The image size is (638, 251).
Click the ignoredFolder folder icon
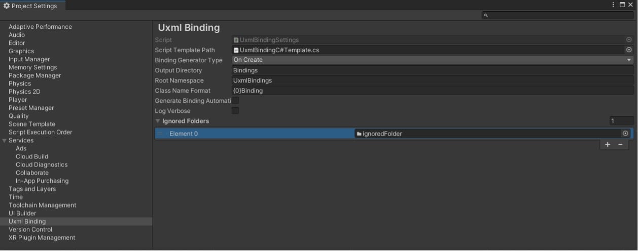point(359,134)
